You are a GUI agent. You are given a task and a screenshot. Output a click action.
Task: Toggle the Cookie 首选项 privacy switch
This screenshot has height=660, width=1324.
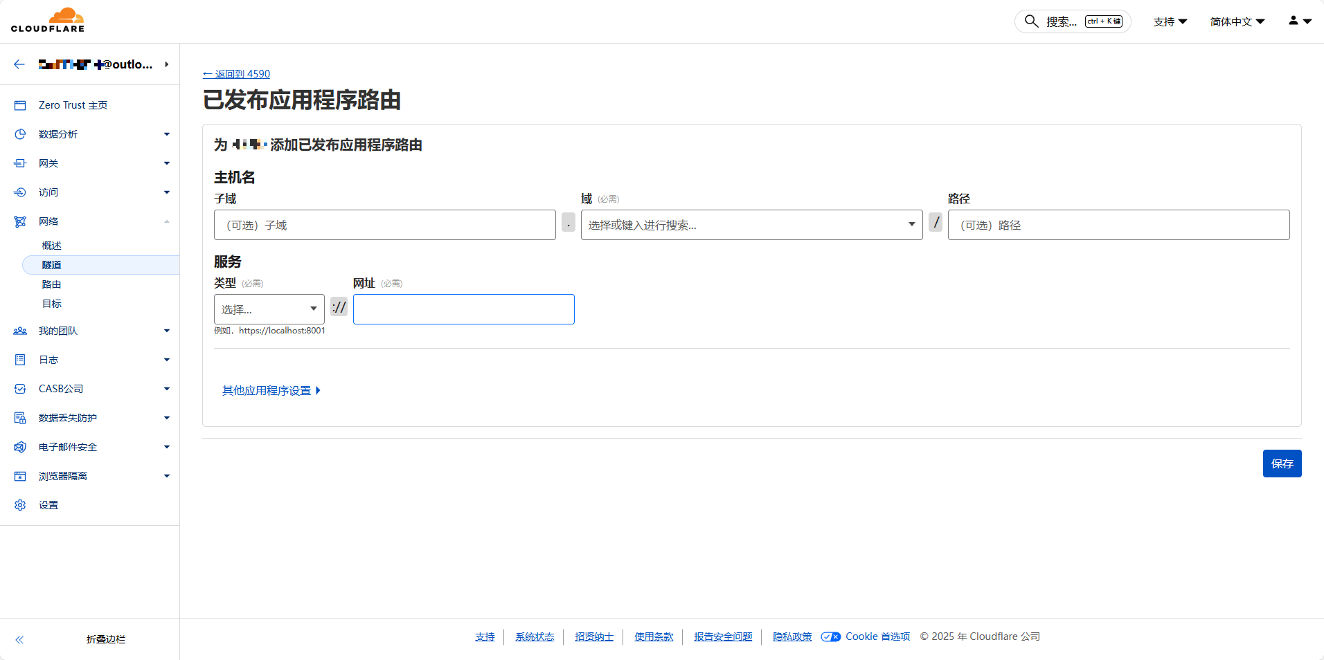tap(830, 636)
